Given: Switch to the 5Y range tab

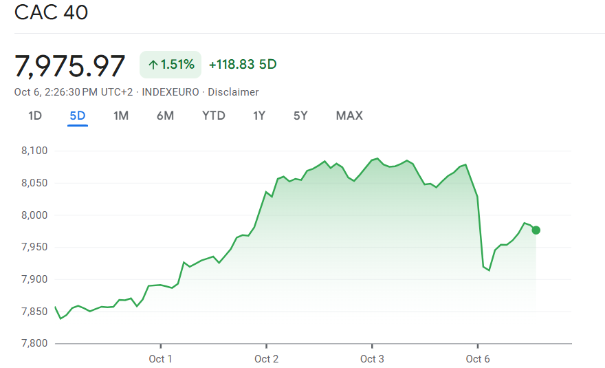Looking at the screenshot, I should point(300,116).
